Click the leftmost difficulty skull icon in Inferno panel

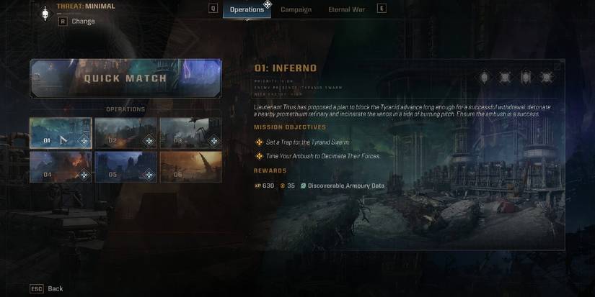pyautogui.click(x=484, y=78)
